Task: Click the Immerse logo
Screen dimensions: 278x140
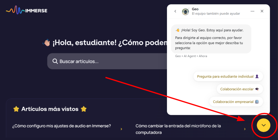Action: [27, 11]
